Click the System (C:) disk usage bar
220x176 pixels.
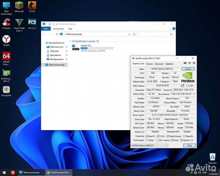click(97, 48)
